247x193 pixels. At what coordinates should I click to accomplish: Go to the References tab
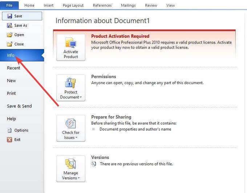click(102, 5)
